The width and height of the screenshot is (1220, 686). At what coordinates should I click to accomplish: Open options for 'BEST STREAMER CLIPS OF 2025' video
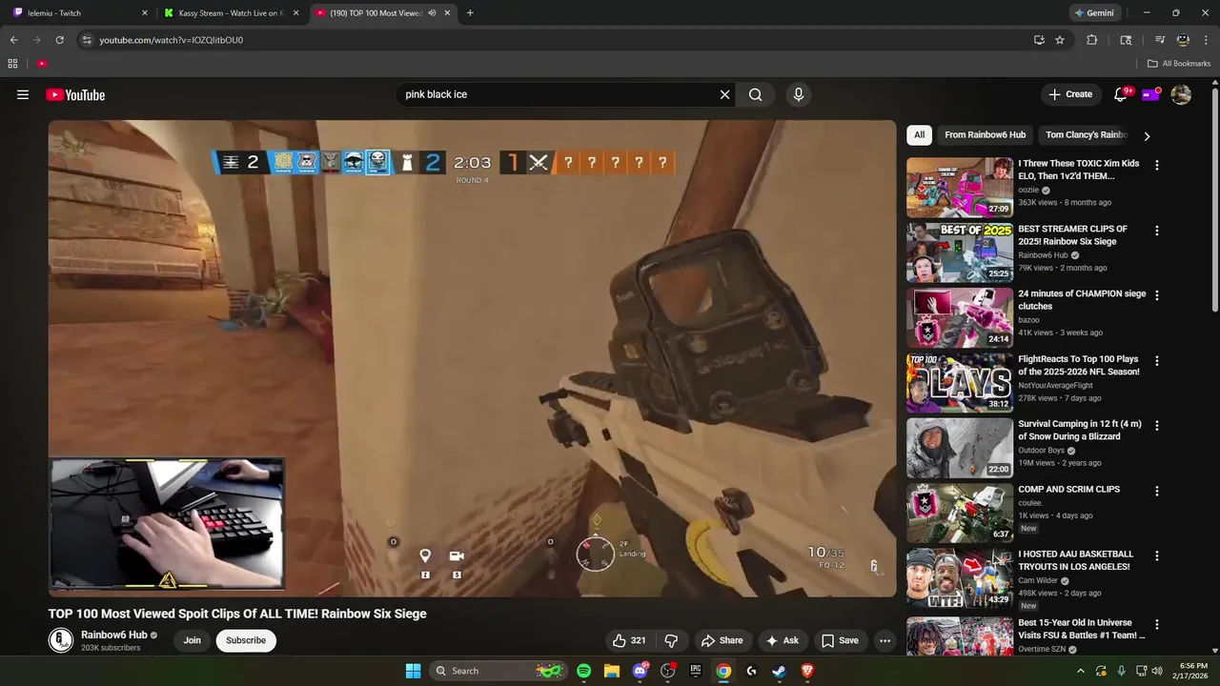[x=1157, y=231]
